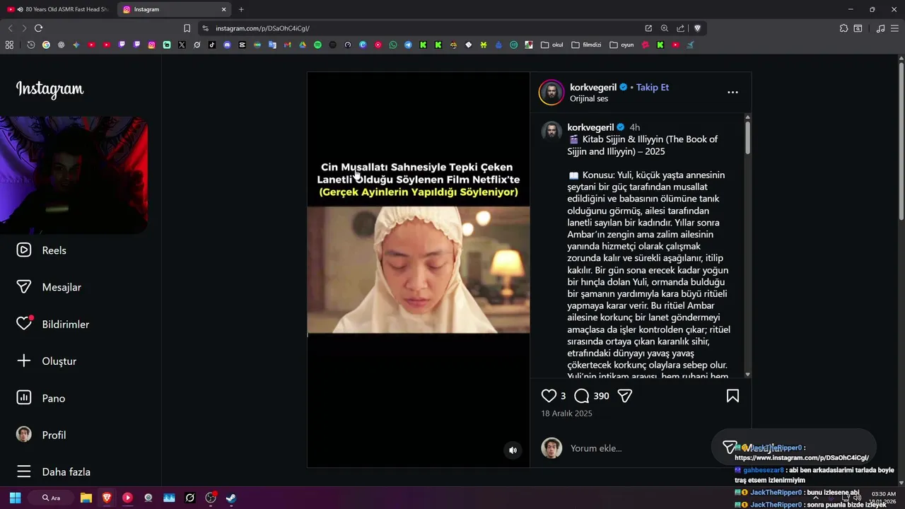
Task: Open the Discord bookmark
Action: point(227,45)
